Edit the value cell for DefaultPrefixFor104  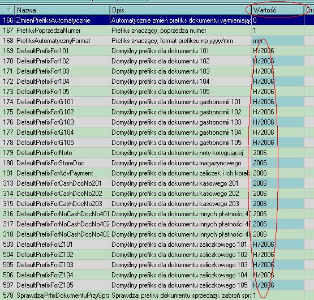pos(278,82)
